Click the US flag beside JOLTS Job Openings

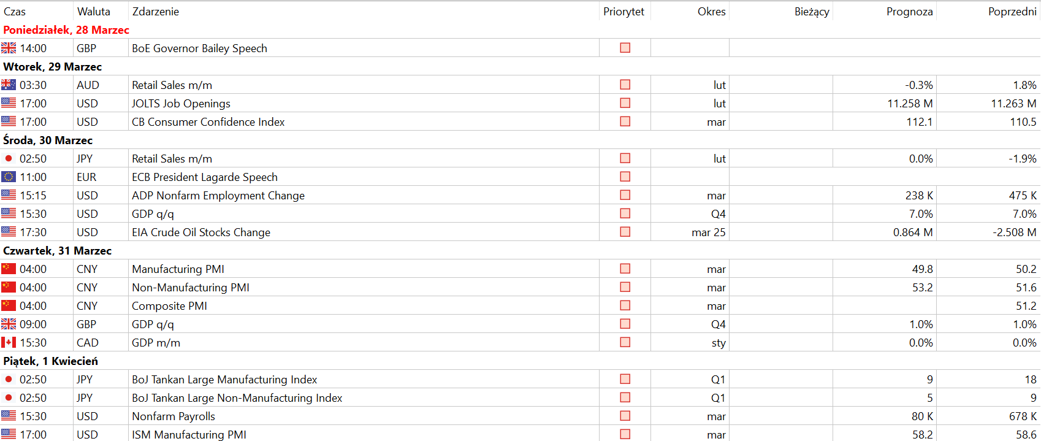tap(9, 103)
